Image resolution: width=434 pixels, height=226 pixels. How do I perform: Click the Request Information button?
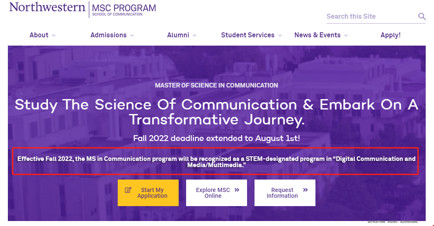(x=285, y=193)
